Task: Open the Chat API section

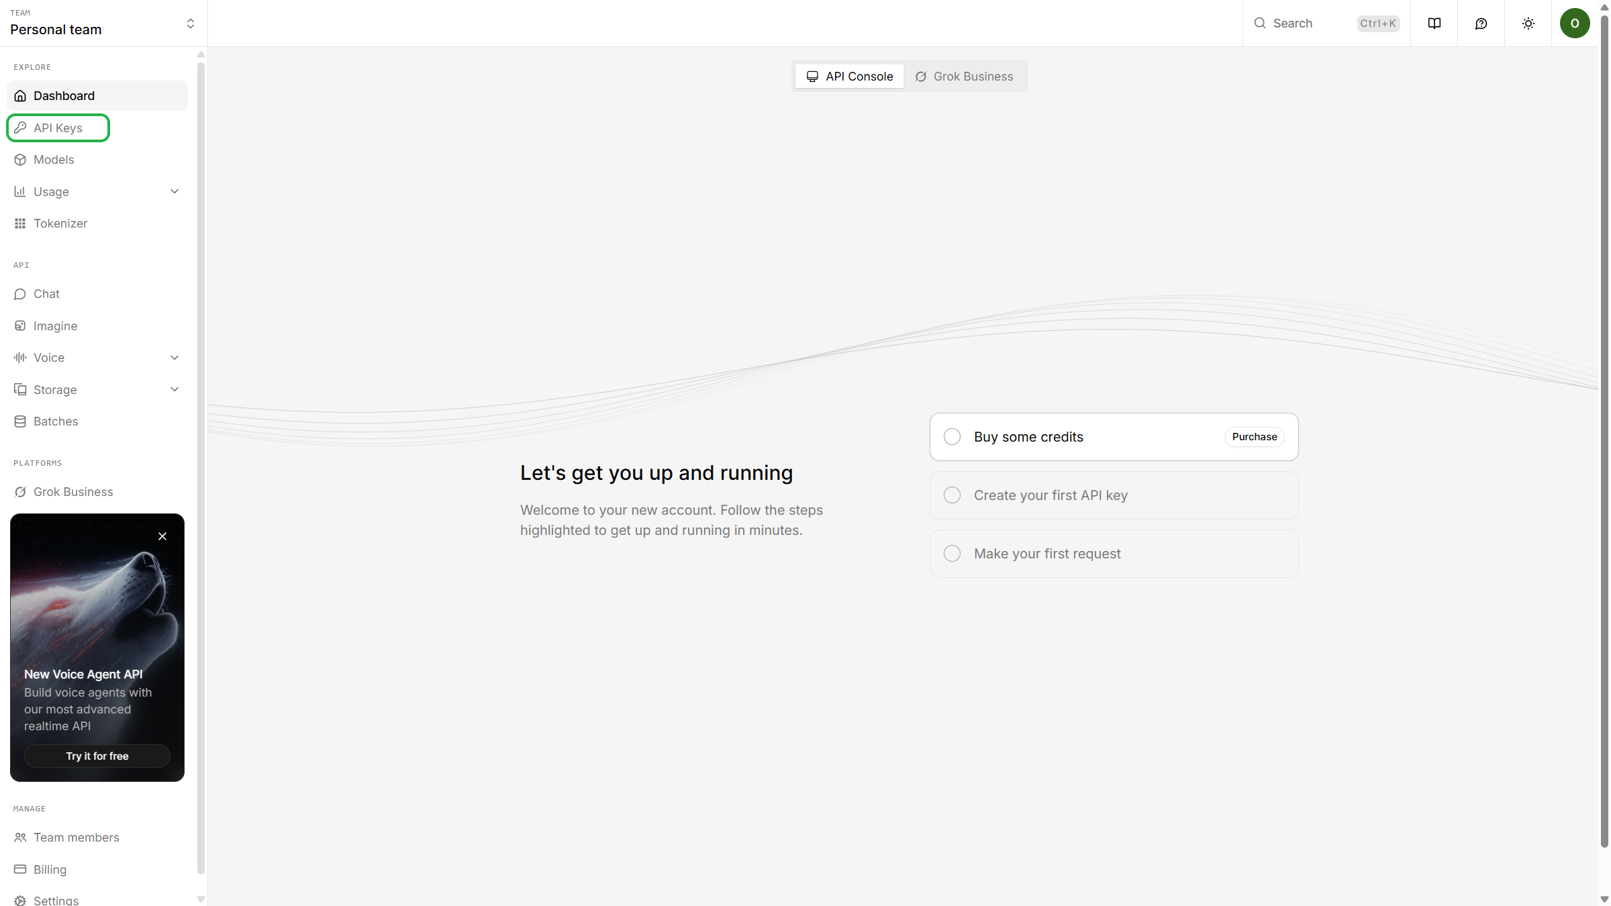Action: click(46, 293)
